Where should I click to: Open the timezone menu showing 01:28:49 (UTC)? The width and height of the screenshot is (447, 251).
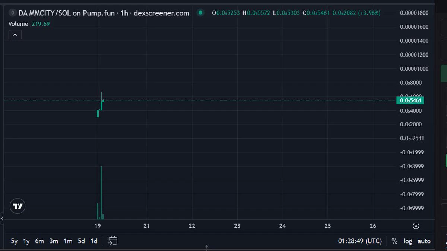click(360, 241)
